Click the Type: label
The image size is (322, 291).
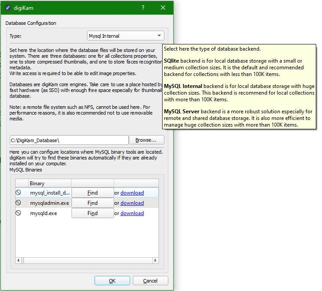pos(16,36)
